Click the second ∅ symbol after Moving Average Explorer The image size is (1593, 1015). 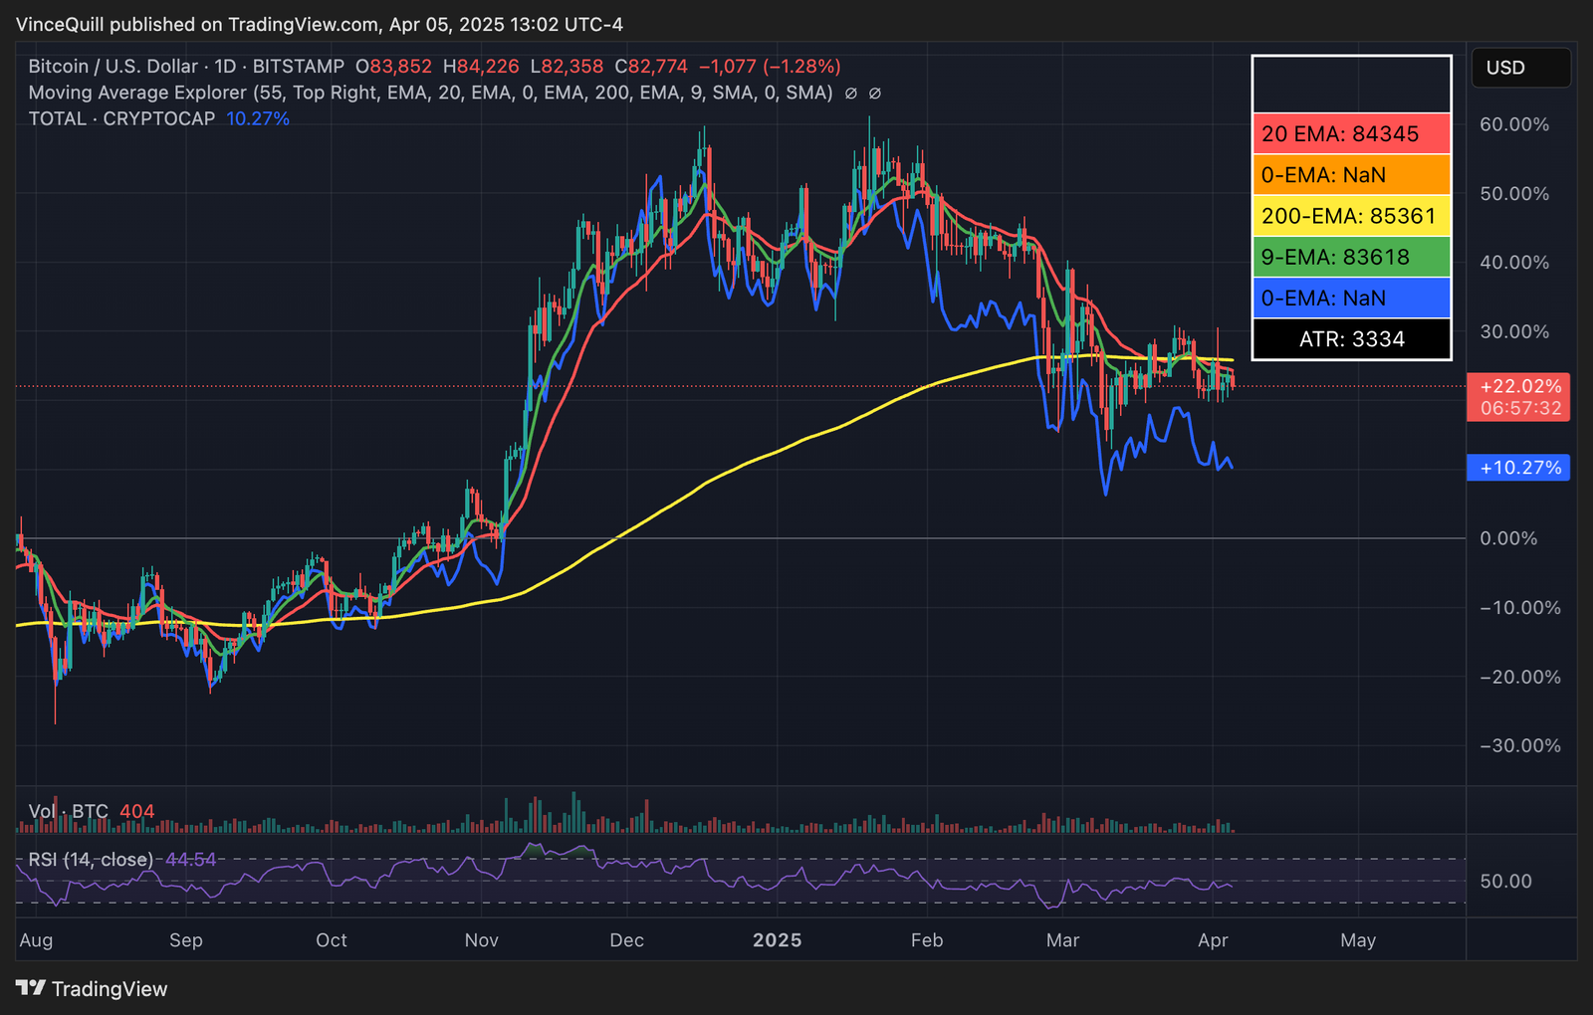click(875, 94)
